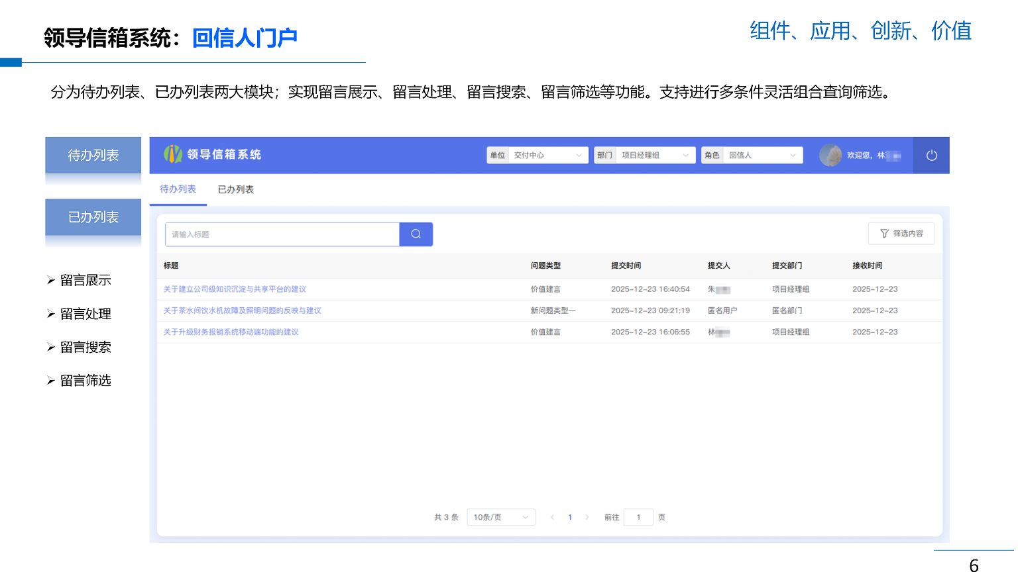Viewport: 1018px width, 572px height.
Task: Click the next page arrow in pagination
Action: 587,517
